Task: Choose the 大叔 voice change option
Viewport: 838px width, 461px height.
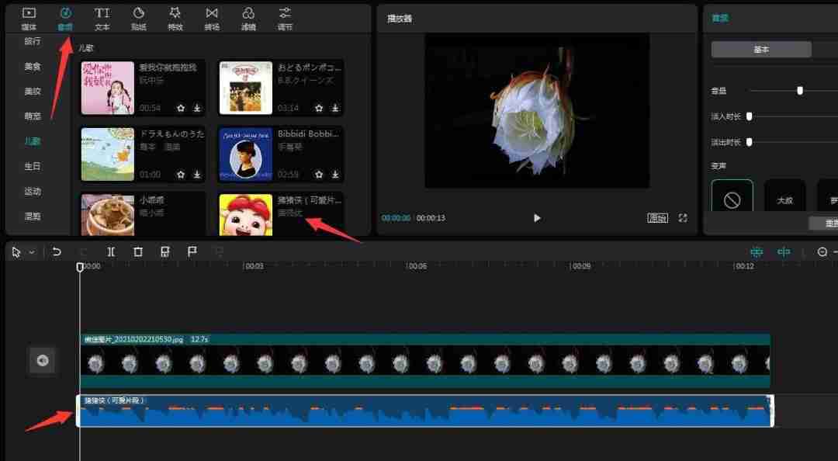Action: [x=784, y=198]
